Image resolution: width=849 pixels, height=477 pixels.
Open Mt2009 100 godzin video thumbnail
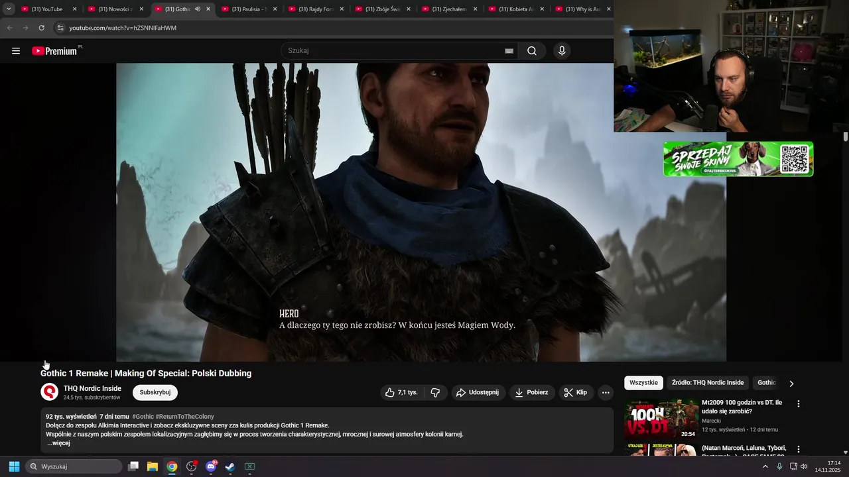661,419
